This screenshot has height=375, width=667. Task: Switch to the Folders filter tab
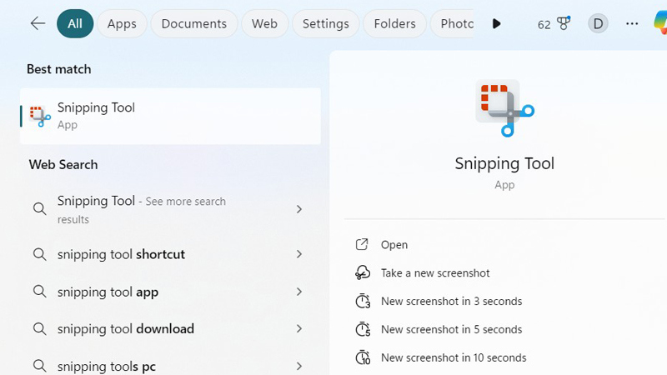pyautogui.click(x=394, y=23)
